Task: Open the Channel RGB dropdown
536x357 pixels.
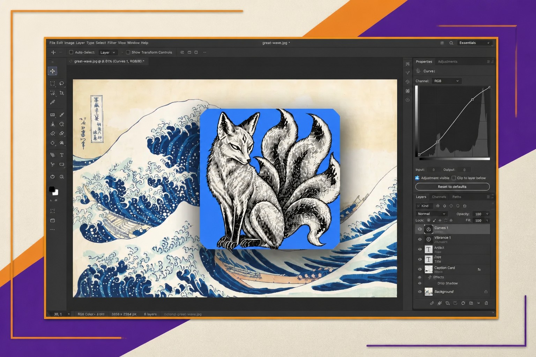Action: tap(446, 81)
